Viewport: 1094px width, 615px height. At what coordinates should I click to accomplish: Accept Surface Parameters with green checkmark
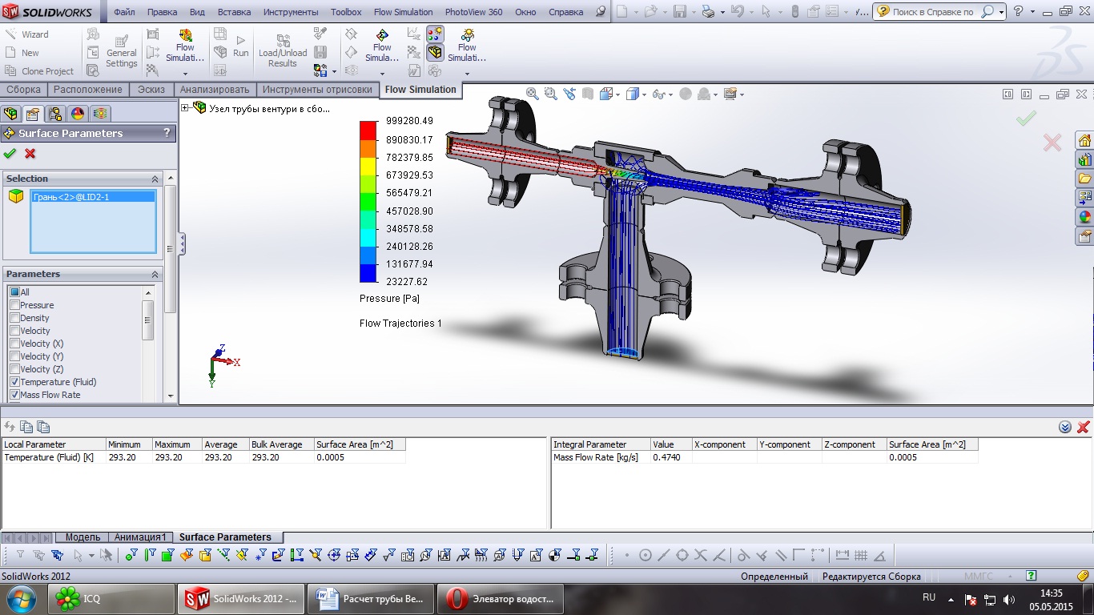10,154
